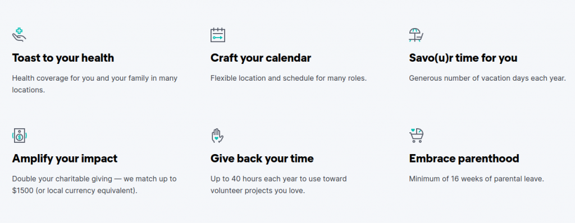Click the word 'locations.' under health coverage

(x=29, y=90)
